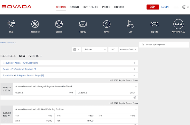Collapse the MLB Regular Season Props section
This screenshot has width=190, height=125.
(x=134, y=75)
